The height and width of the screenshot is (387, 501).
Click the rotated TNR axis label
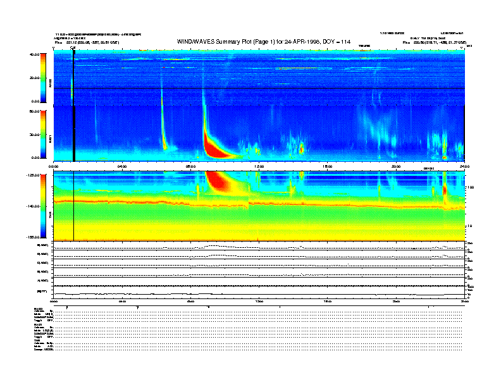[x=50, y=216]
